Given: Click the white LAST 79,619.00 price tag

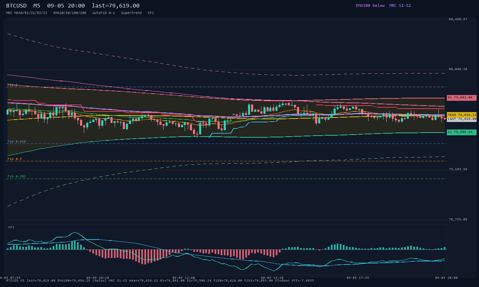Looking at the screenshot, I should 462,119.
